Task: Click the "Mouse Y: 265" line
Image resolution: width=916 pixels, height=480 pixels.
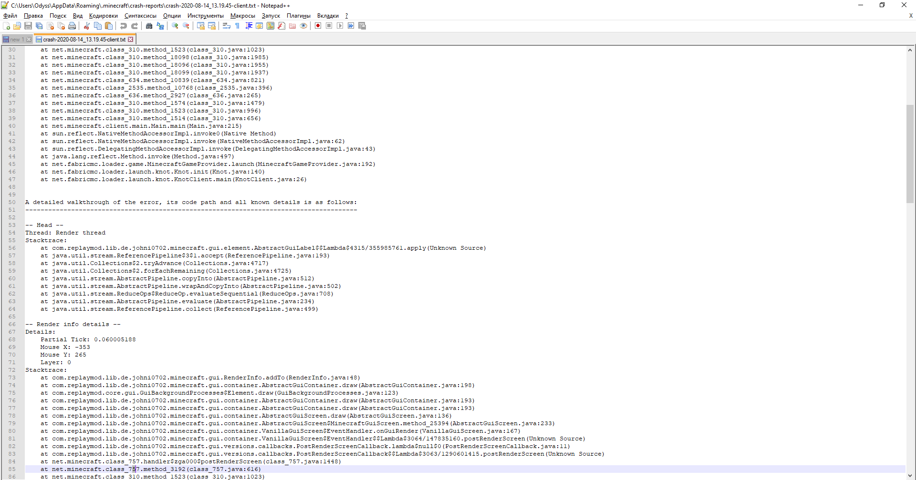Action: coord(63,355)
